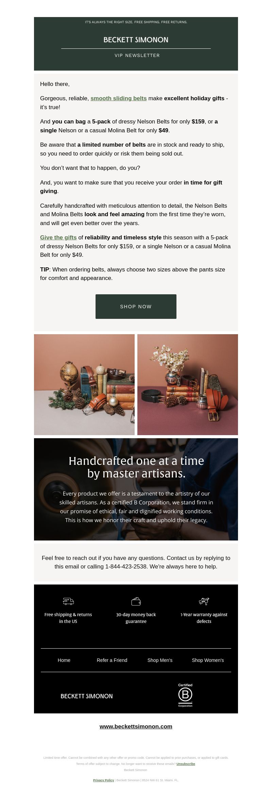Click the SHOP NOW button
The image size is (272, 799).
coord(136,307)
